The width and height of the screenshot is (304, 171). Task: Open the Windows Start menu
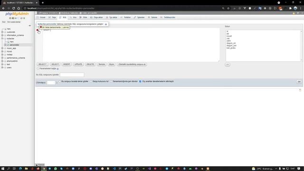[3, 169]
